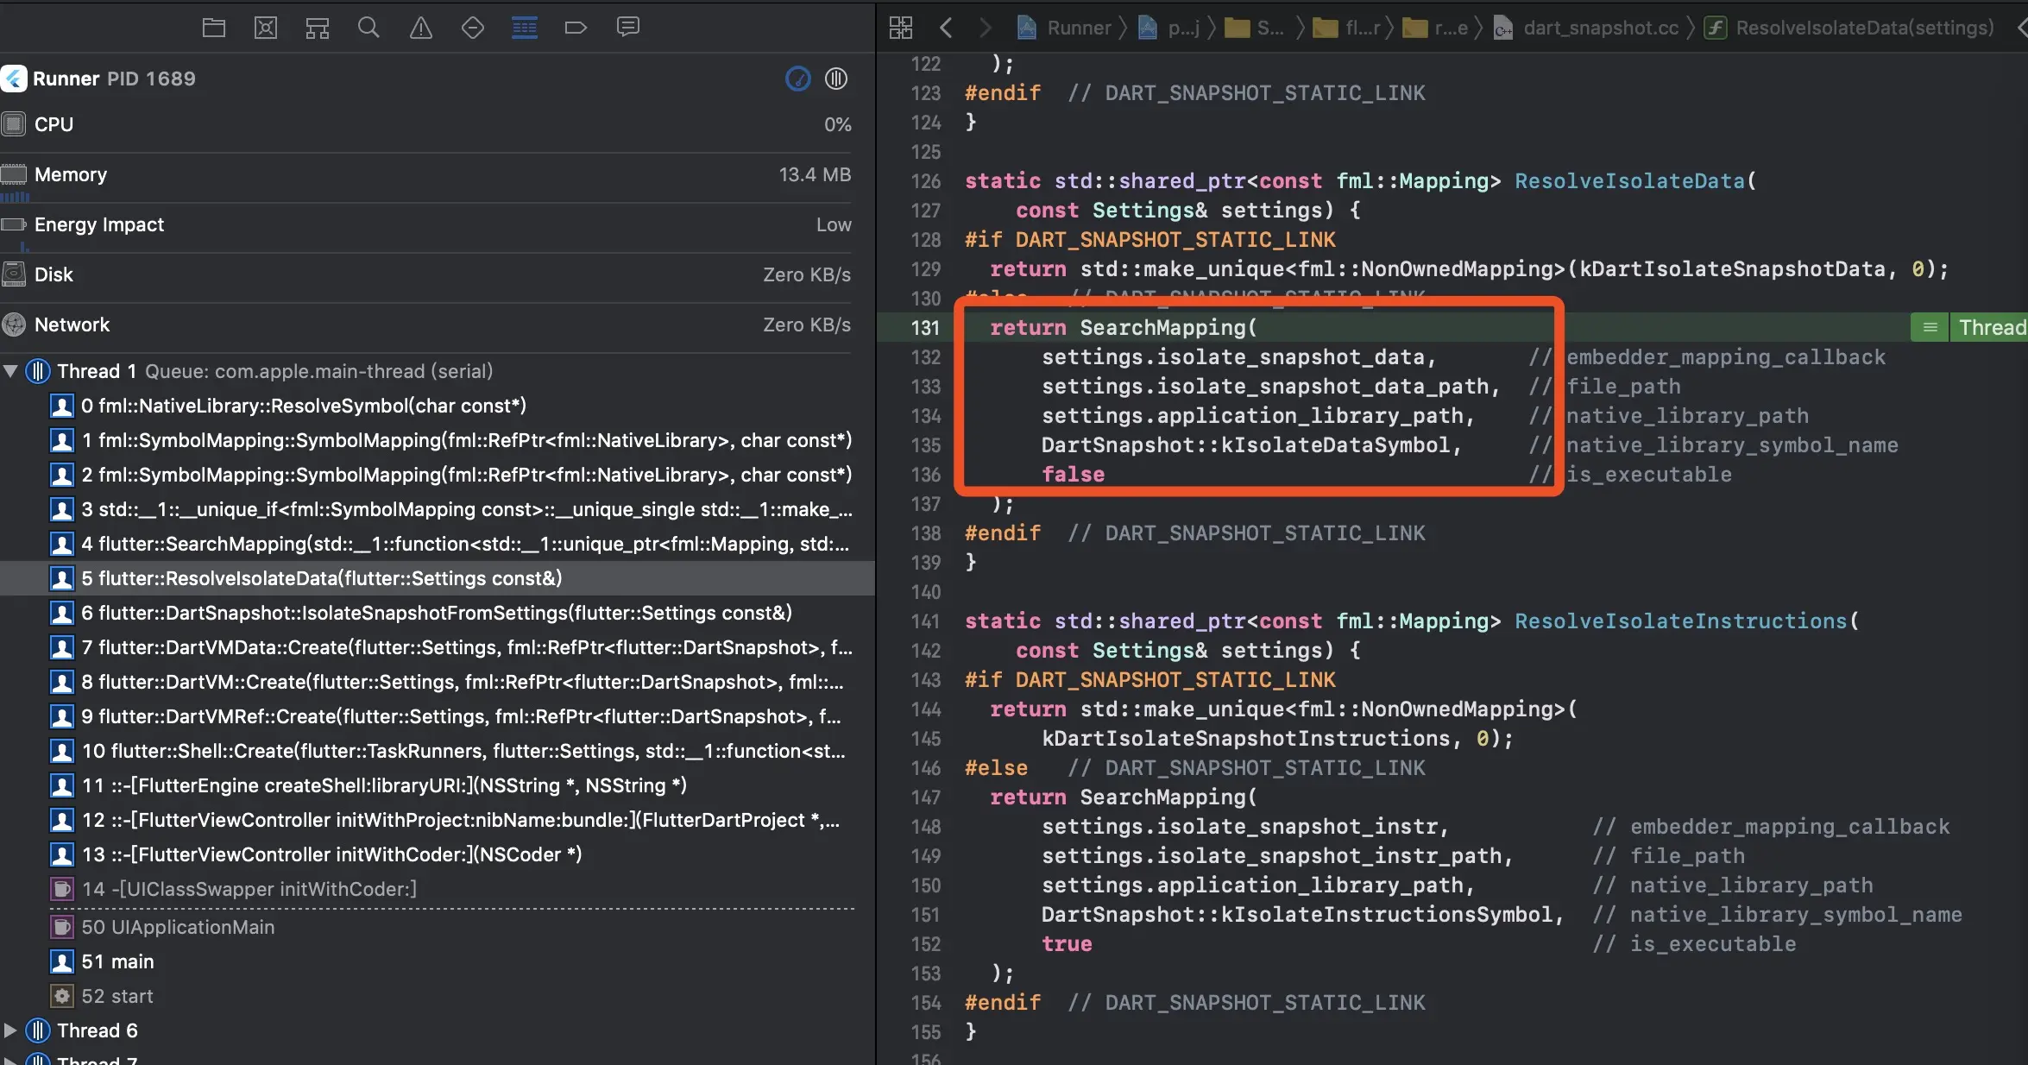This screenshot has width=2028, height=1065.
Task: Select stack frame 5 flutter::ResolveIsolateData
Action: (438, 578)
